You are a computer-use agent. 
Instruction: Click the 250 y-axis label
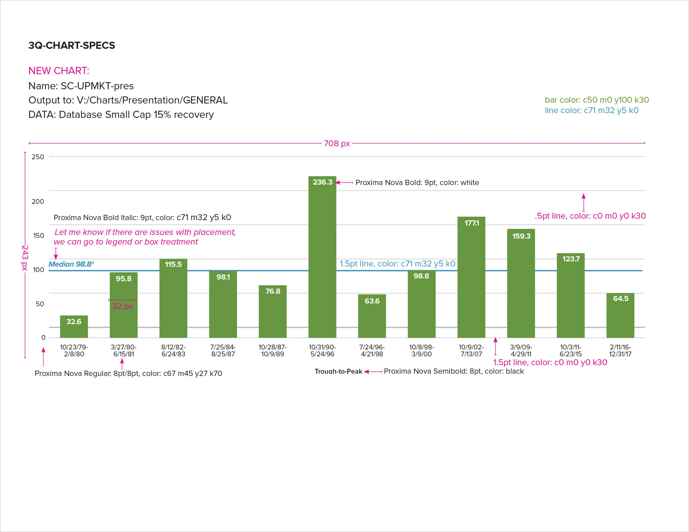click(x=38, y=157)
